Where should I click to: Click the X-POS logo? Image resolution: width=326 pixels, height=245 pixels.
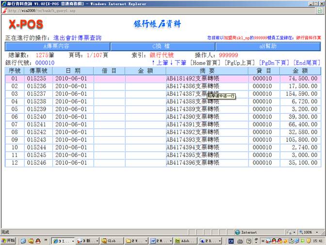tap(26, 24)
